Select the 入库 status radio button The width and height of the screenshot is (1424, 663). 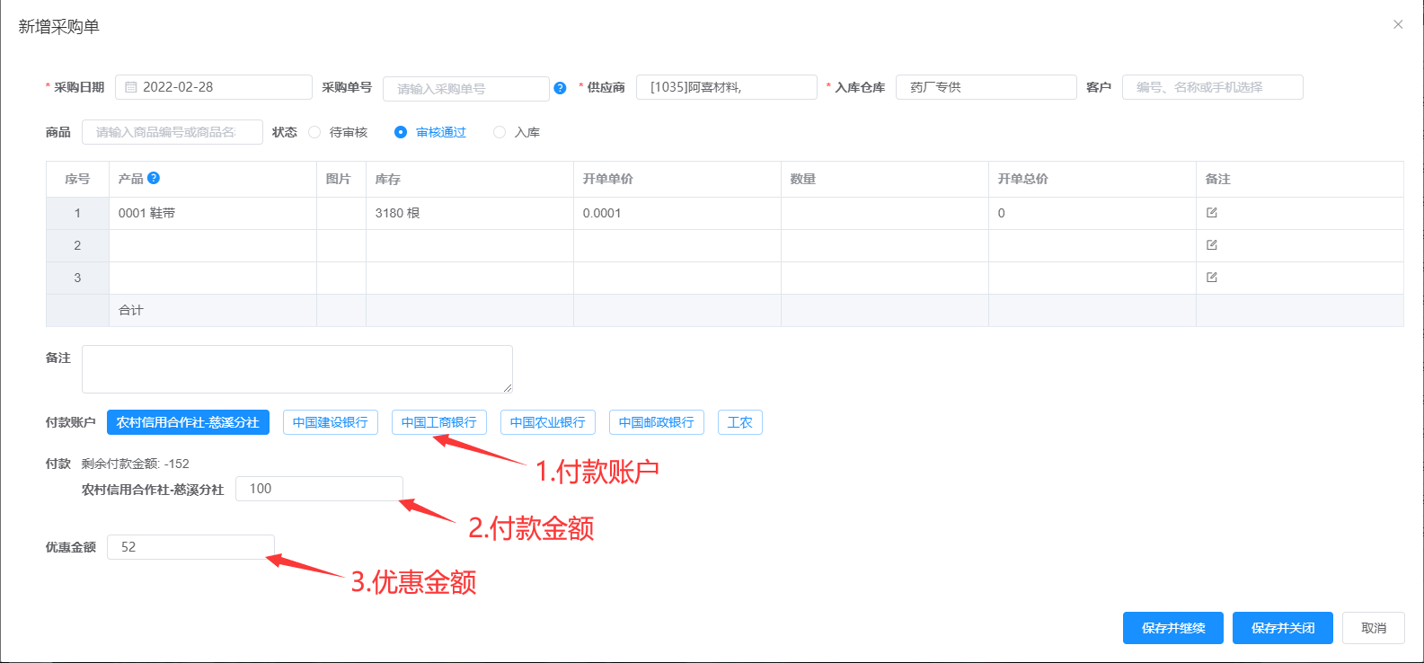tap(500, 132)
